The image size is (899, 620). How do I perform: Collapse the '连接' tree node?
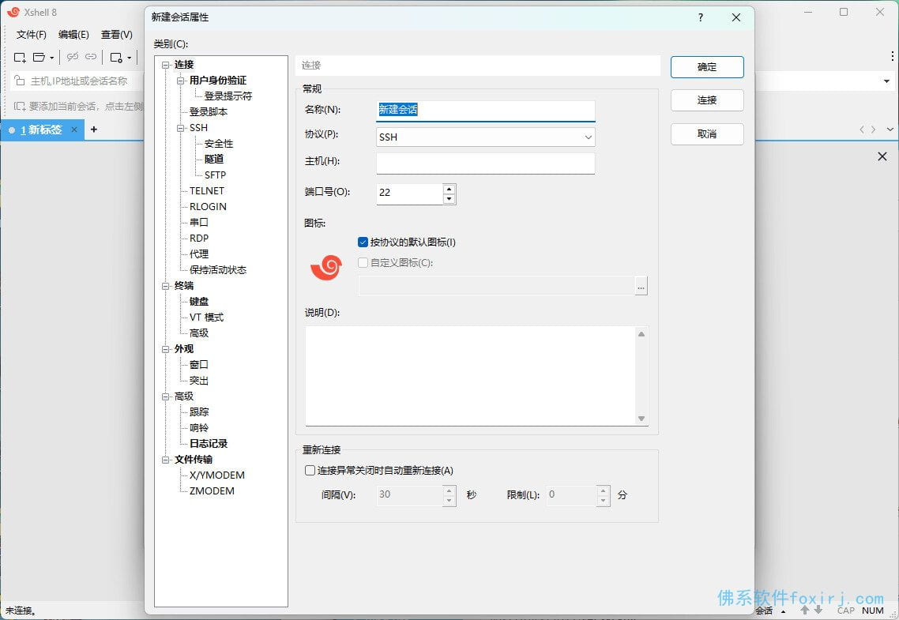(x=166, y=65)
